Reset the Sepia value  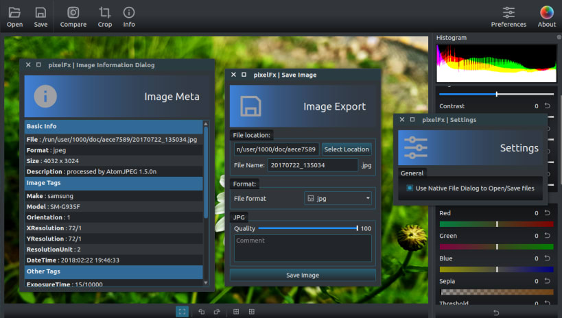click(548, 281)
